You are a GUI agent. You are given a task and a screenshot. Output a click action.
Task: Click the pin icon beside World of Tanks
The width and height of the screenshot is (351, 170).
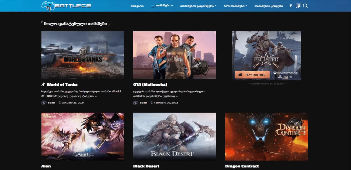(43, 85)
